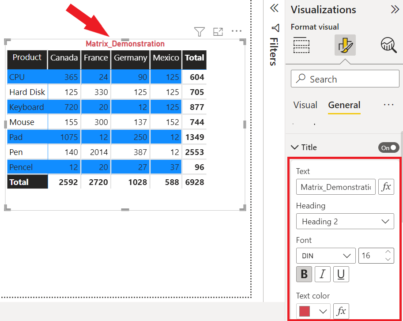Open the Text color swatch dropdown
Screen dimensions: 403x321
[313, 311]
